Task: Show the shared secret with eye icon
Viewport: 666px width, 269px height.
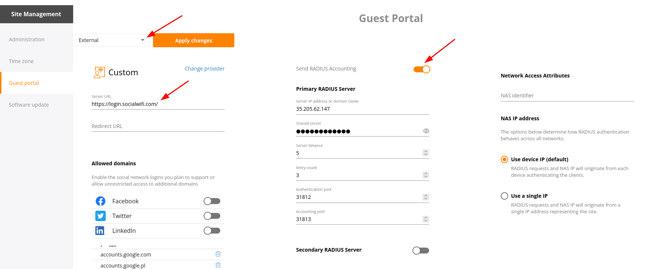Action: point(426,131)
